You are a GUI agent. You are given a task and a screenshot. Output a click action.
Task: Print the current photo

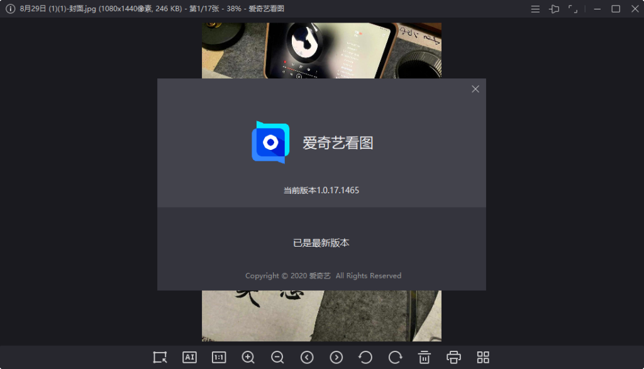(453, 357)
